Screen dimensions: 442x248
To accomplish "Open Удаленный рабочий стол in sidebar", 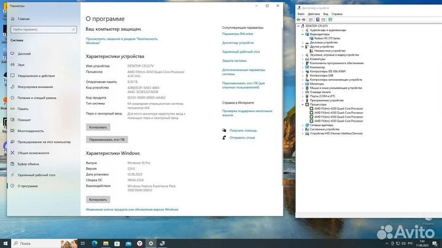I will [x=36, y=175].
